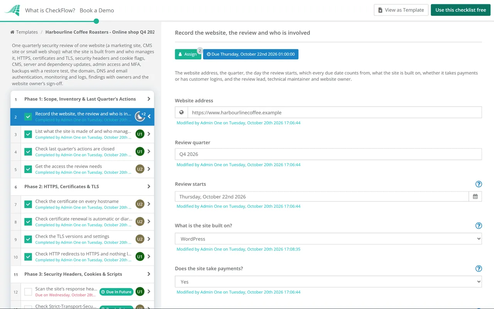Image resolution: width=494 pixels, height=309 pixels.
Task: Toggle checkbox for Check certificate renewal task
Action: pyautogui.click(x=28, y=222)
